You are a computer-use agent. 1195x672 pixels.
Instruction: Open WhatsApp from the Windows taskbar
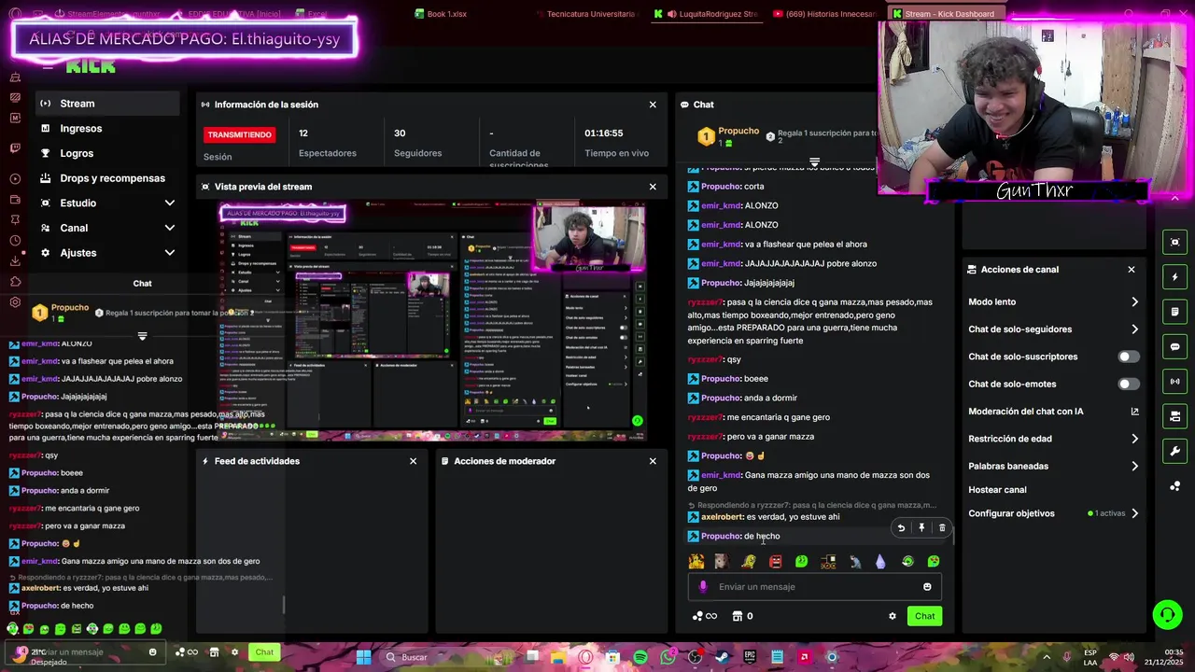click(668, 657)
